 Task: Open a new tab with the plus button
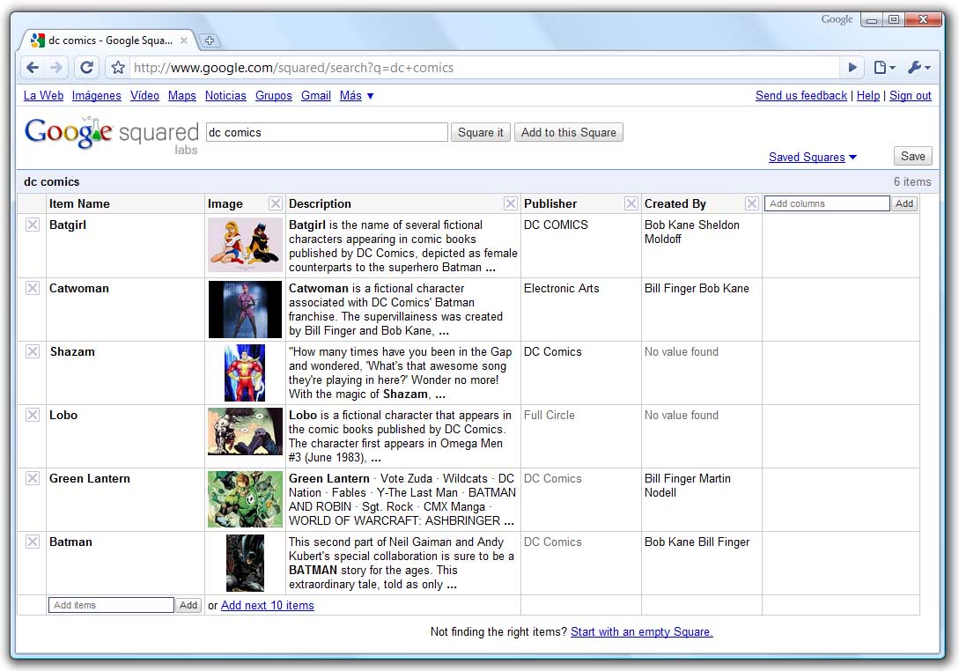tap(210, 41)
